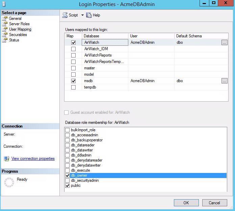The height and width of the screenshot is (211, 235).
Task: Click the Database column header
Action: (105, 36)
